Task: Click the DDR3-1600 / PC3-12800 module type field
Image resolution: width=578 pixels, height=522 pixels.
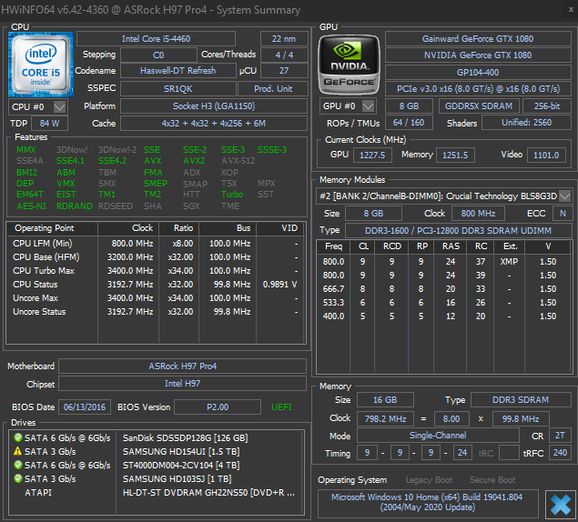Action: (458, 231)
